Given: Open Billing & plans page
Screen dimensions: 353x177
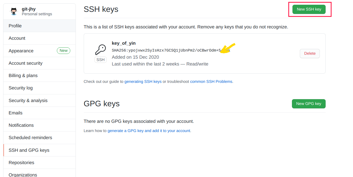Looking at the screenshot, I should (x=39, y=75).
